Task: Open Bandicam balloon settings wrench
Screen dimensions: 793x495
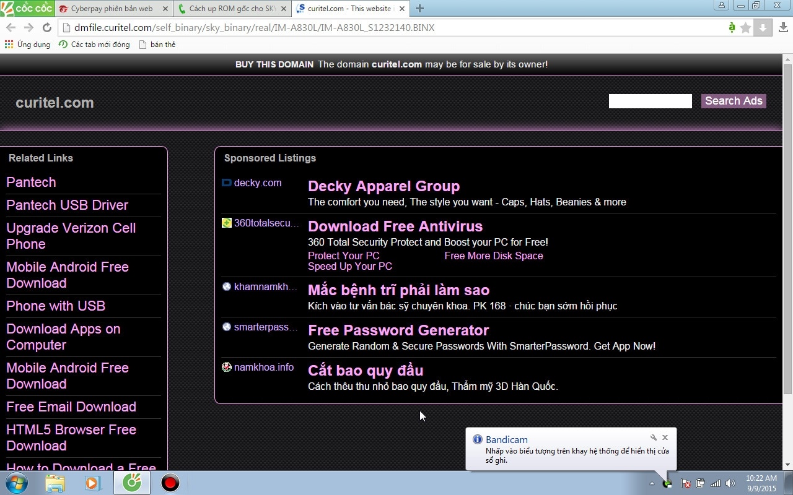Action: pos(653,437)
